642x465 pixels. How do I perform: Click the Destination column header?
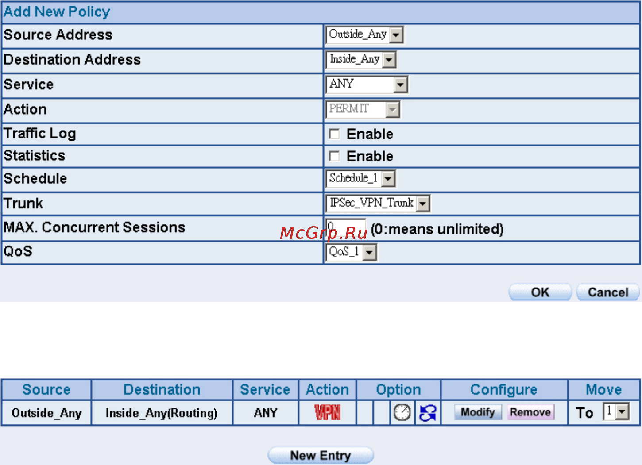pos(162,389)
